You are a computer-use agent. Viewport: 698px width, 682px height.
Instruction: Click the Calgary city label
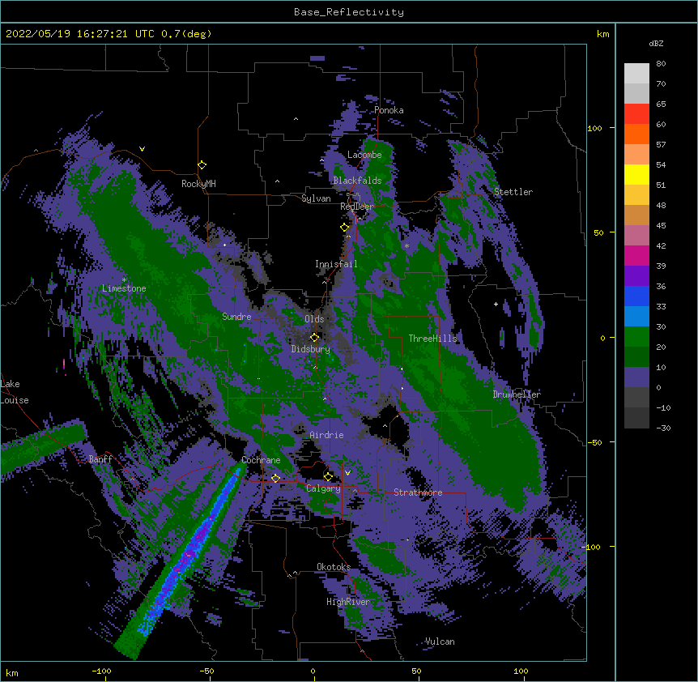[323, 488]
